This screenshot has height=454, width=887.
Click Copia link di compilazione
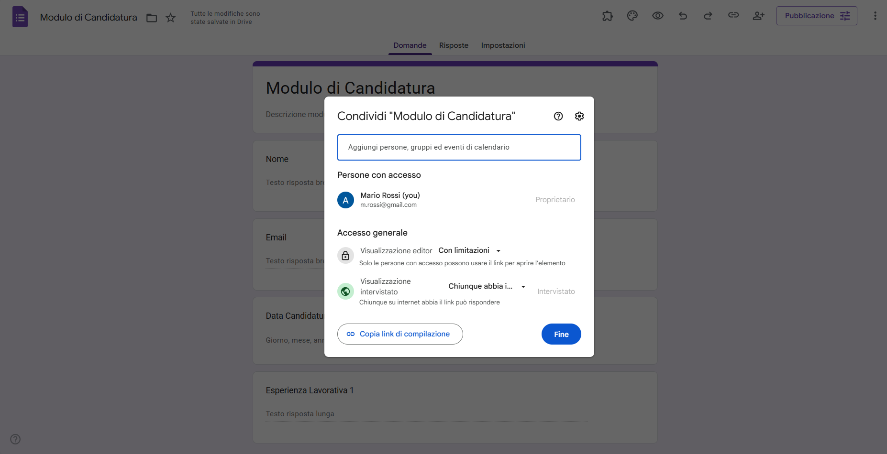point(400,334)
